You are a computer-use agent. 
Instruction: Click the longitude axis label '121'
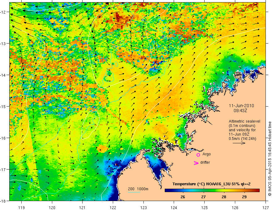point(83,208)
